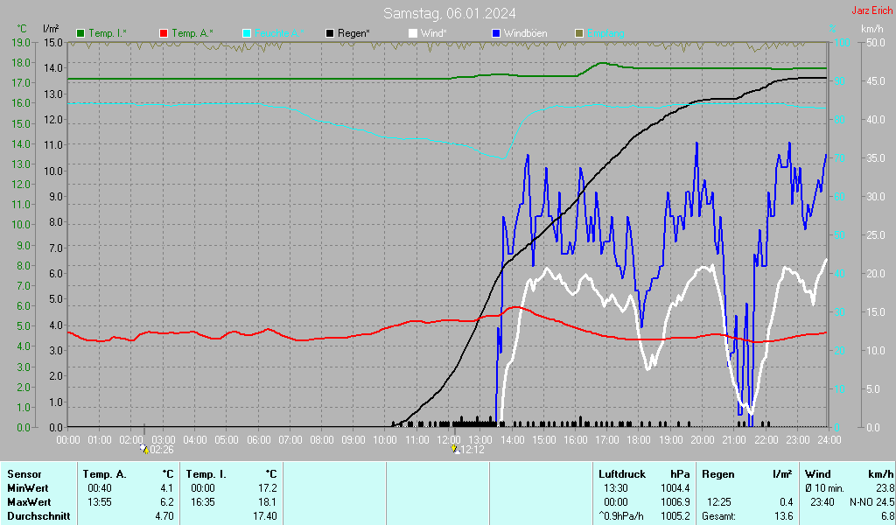Click the moon marker icon at 02:26

click(x=144, y=449)
